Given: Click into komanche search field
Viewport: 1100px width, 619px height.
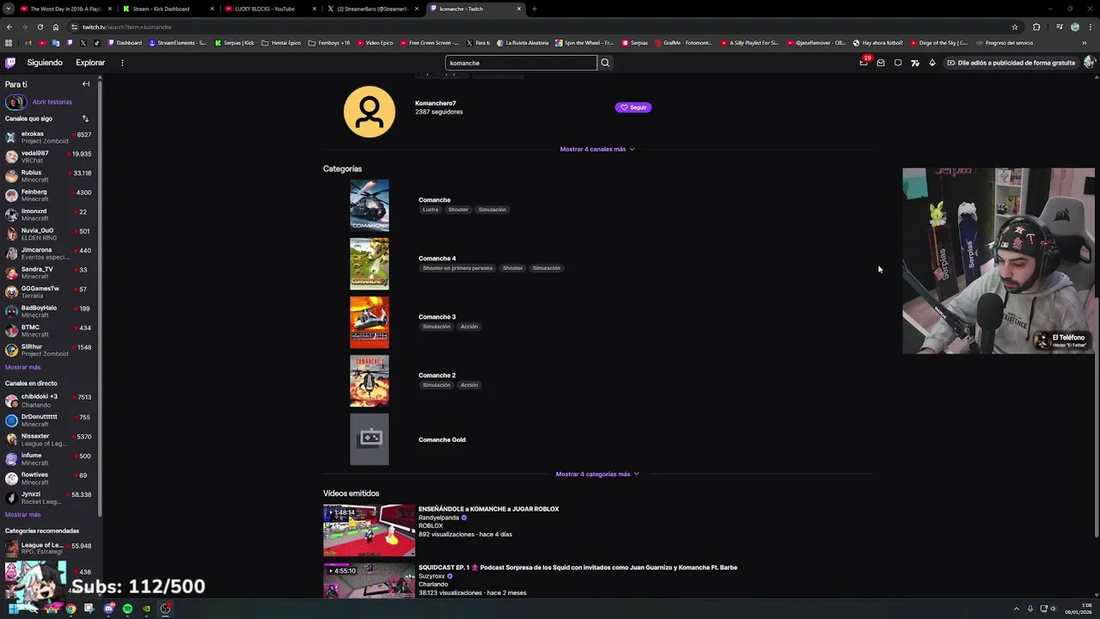Looking at the screenshot, I should (521, 63).
